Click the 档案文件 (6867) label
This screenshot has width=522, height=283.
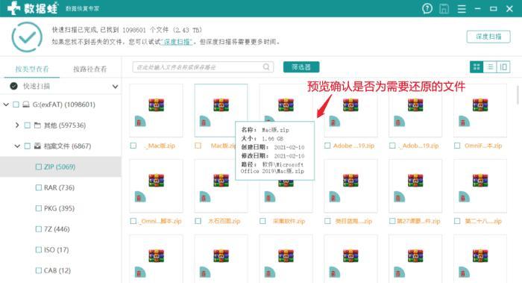tap(67, 146)
